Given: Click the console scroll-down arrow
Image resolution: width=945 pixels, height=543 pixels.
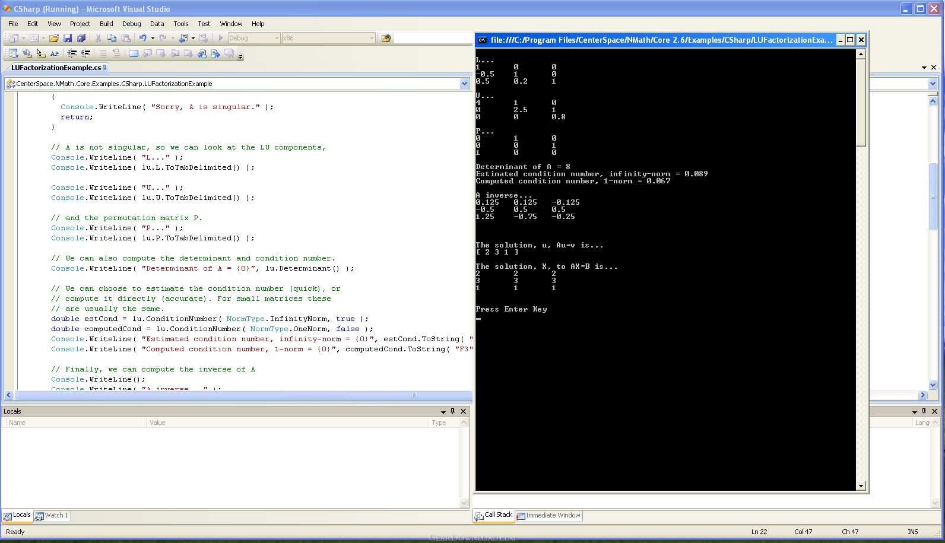Looking at the screenshot, I should [861, 486].
